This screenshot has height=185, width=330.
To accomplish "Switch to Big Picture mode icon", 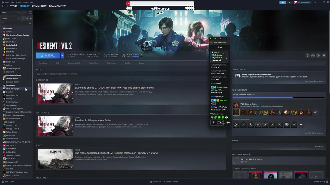I will click(x=315, y=2).
